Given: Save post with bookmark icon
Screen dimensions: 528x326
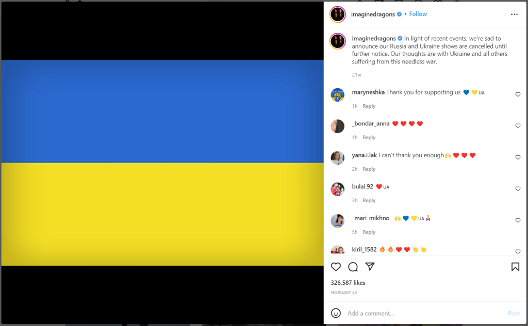Looking at the screenshot, I should tap(515, 267).
